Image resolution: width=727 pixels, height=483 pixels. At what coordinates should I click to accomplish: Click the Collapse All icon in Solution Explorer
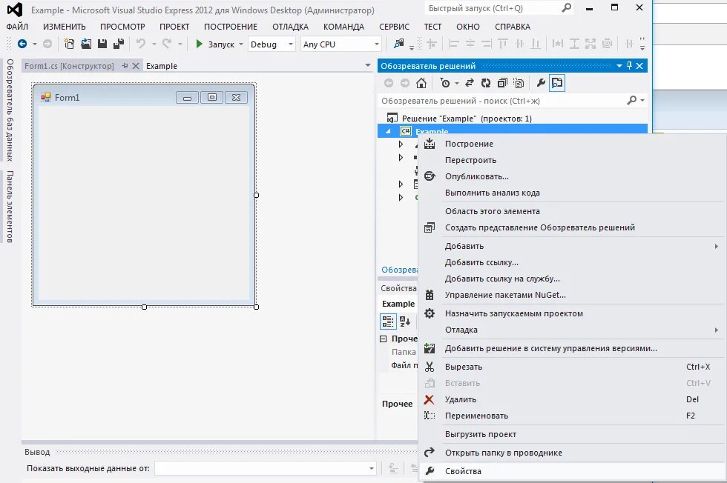[x=502, y=83]
